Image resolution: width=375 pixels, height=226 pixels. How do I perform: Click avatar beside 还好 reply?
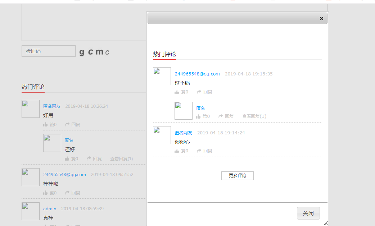click(x=52, y=143)
